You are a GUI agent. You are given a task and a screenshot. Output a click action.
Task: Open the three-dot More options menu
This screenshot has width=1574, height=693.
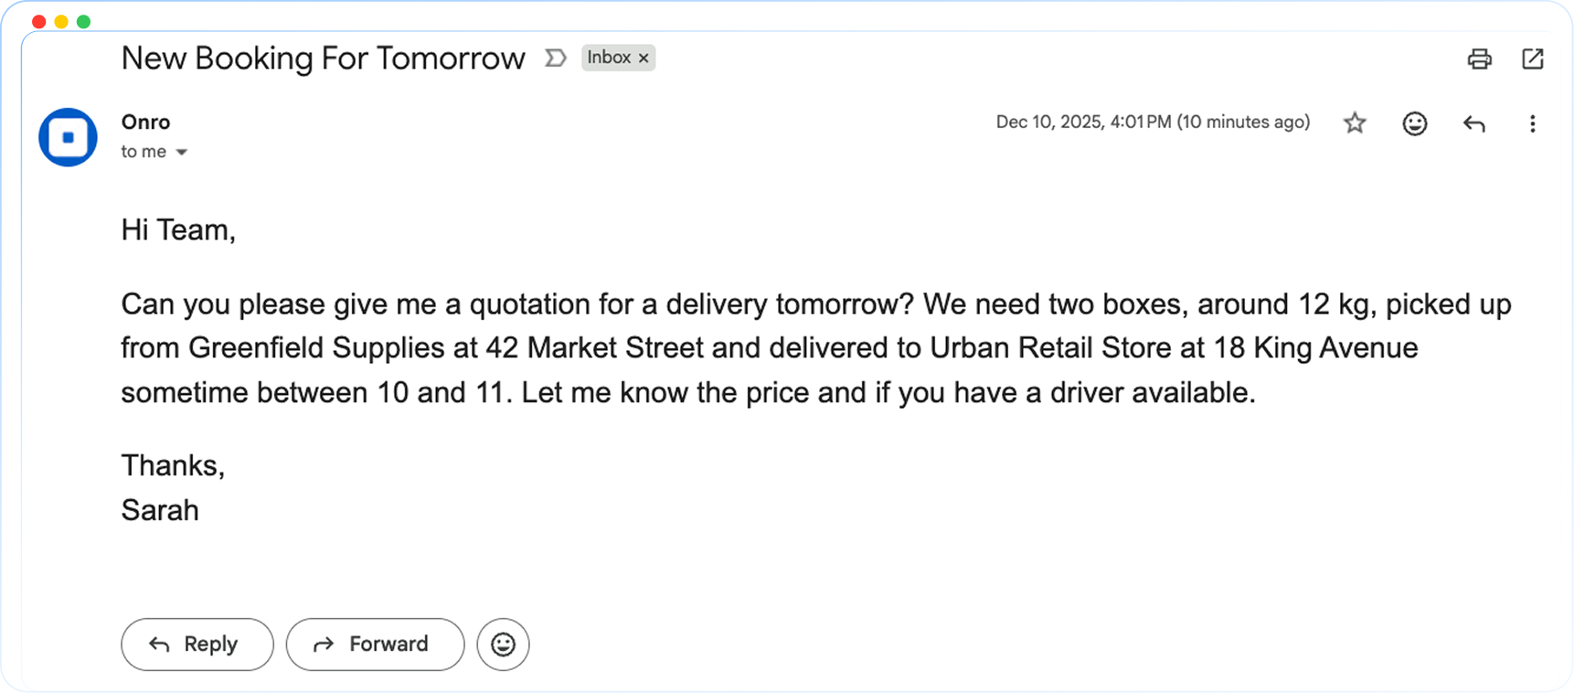1532,123
